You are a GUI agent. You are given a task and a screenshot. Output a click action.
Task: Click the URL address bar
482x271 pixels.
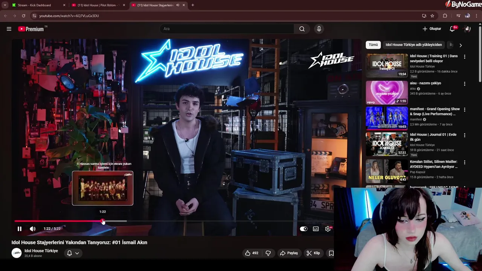point(226,16)
